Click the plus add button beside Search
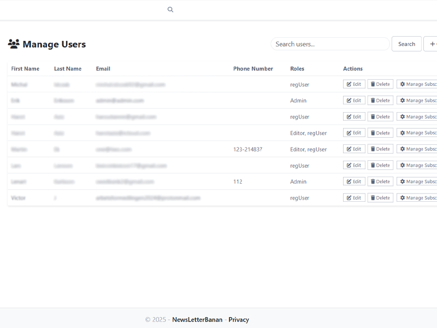Image resolution: width=437 pixels, height=328 pixels. coord(431,44)
